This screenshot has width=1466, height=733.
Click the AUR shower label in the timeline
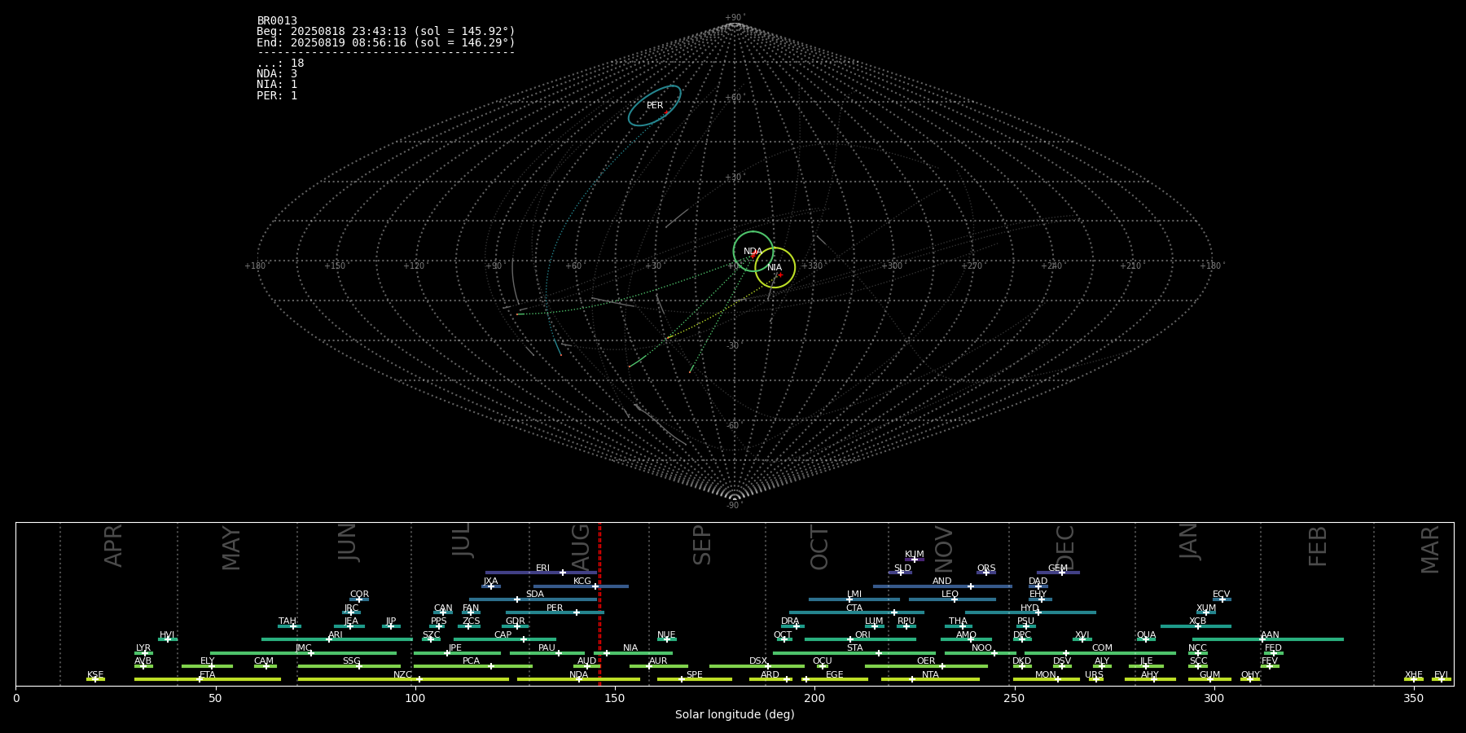tap(658, 661)
